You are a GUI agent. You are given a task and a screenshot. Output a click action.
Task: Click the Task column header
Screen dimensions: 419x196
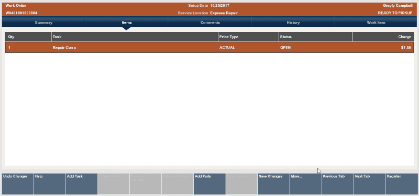[x=135, y=37]
